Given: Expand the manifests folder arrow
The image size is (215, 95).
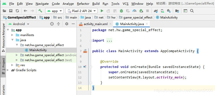Looking at the screenshot, I should click(12, 35).
